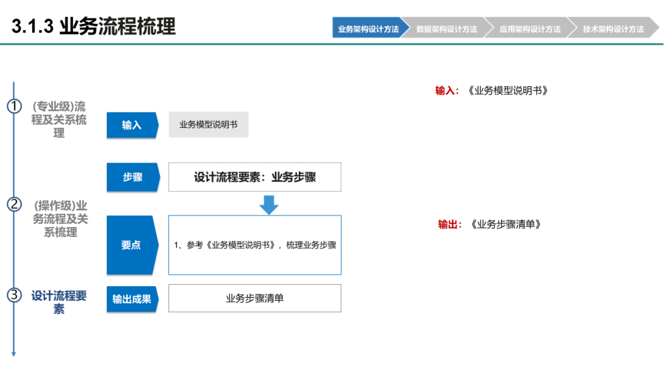Click the red 输入： label on right
Viewport: 664px width, 374px height.
(447, 90)
